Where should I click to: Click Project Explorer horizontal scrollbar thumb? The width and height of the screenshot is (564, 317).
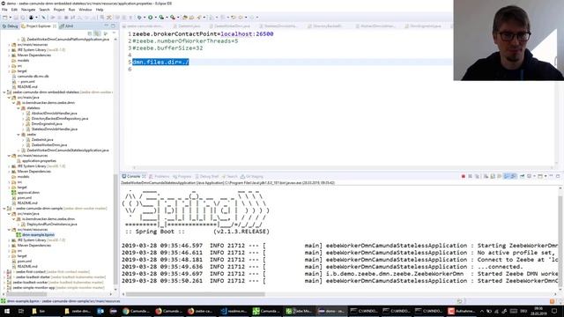pos(27,294)
